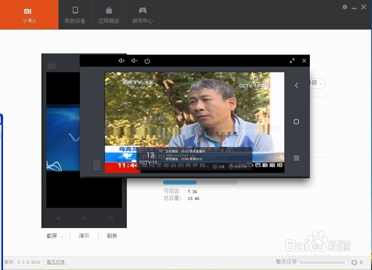The width and height of the screenshot is (372, 270).
Task: Click the CCTV-13 video stream
Action: (194, 122)
